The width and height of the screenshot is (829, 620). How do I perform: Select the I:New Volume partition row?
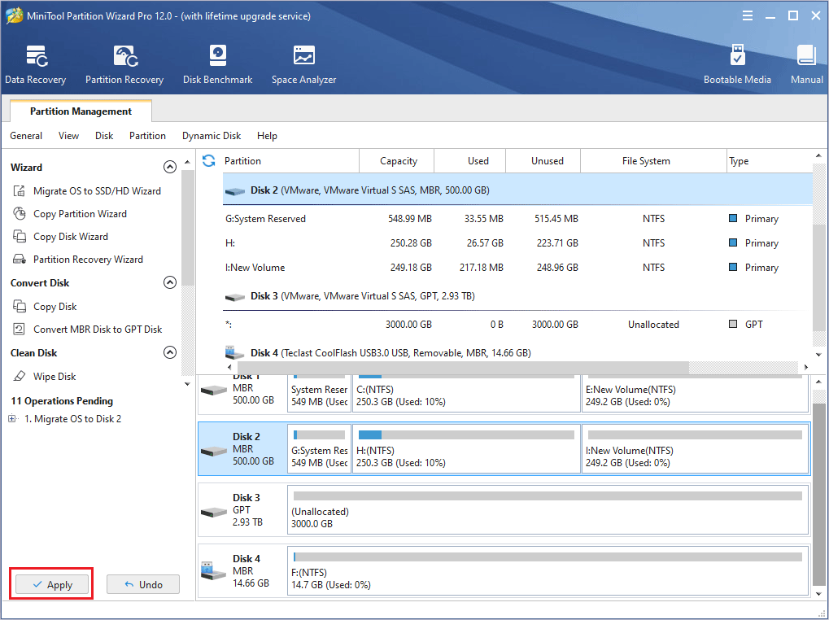(x=517, y=267)
